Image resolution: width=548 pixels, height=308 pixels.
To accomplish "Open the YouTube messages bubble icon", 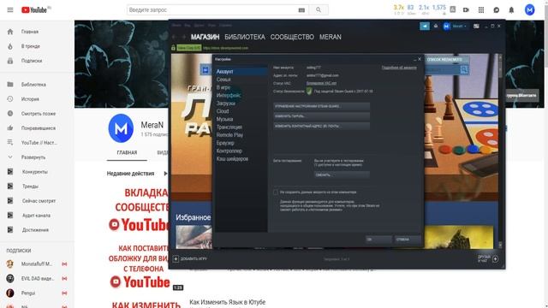I will point(497,9).
